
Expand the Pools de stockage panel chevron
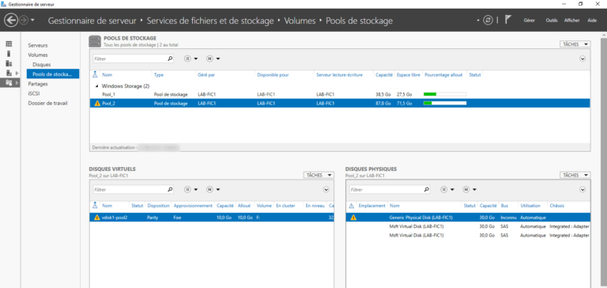[x=582, y=59]
